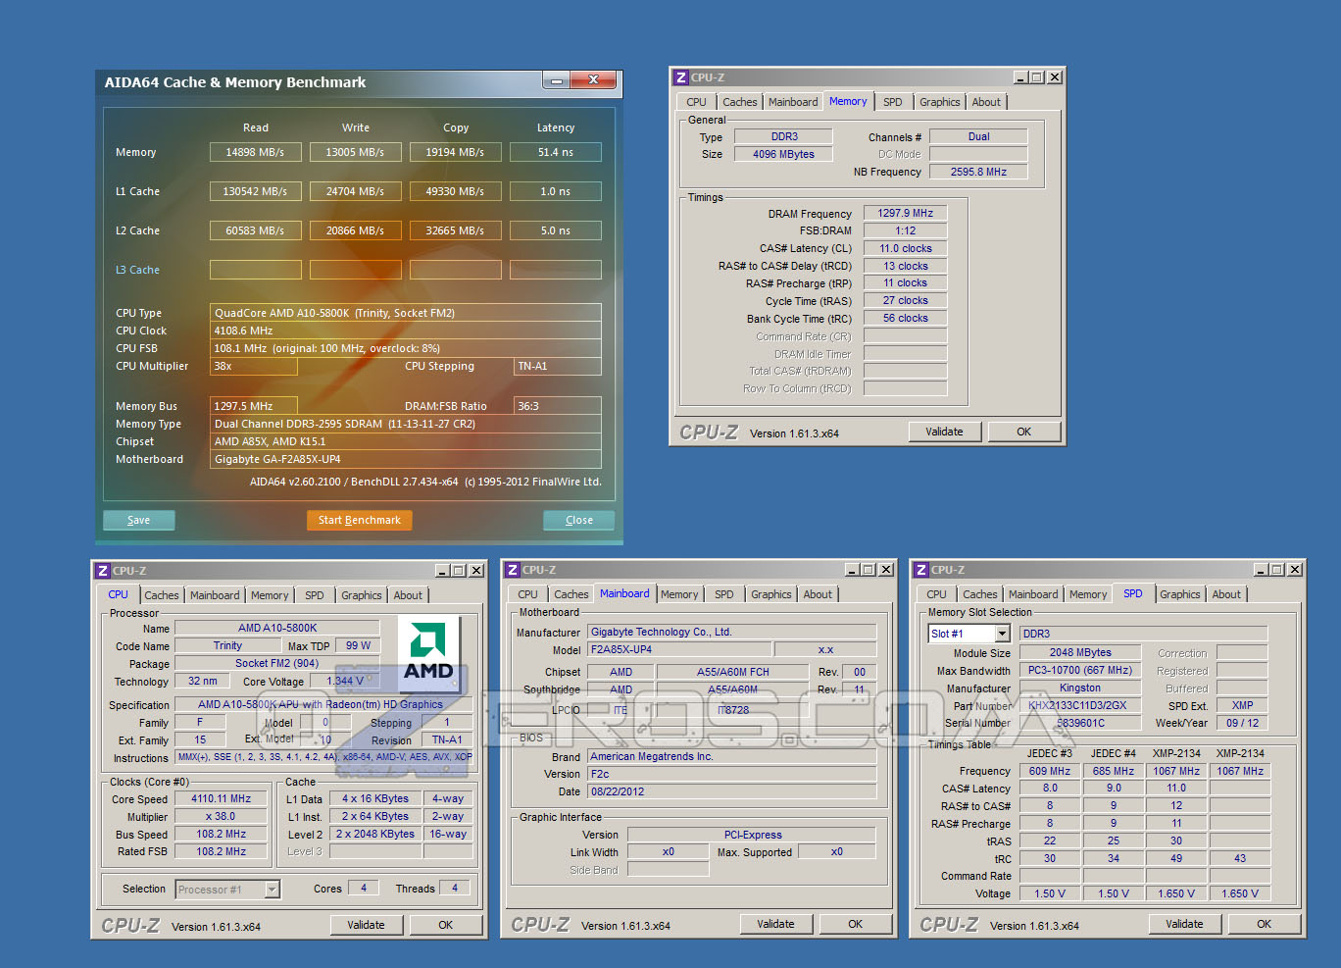
Task: Open Graphics tab in Memory window
Action: tap(940, 102)
